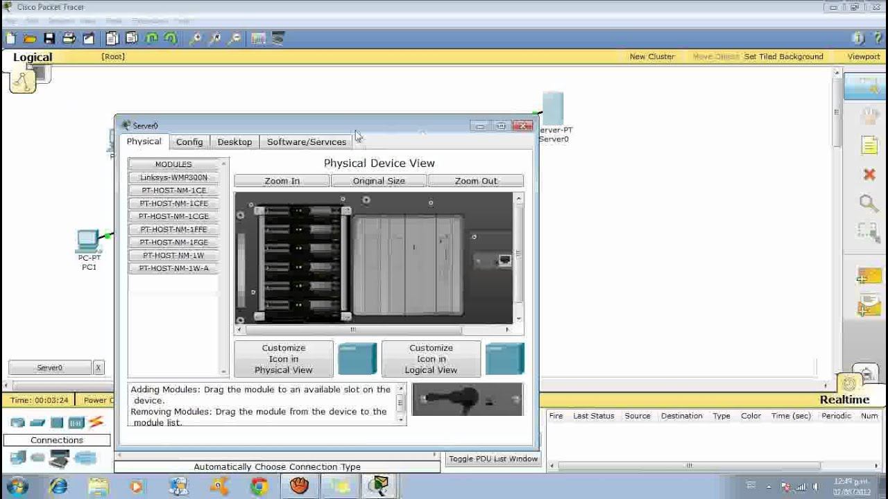Image resolution: width=888 pixels, height=499 pixels.
Task: Click Customize Icon in Logical View
Action: (431, 359)
